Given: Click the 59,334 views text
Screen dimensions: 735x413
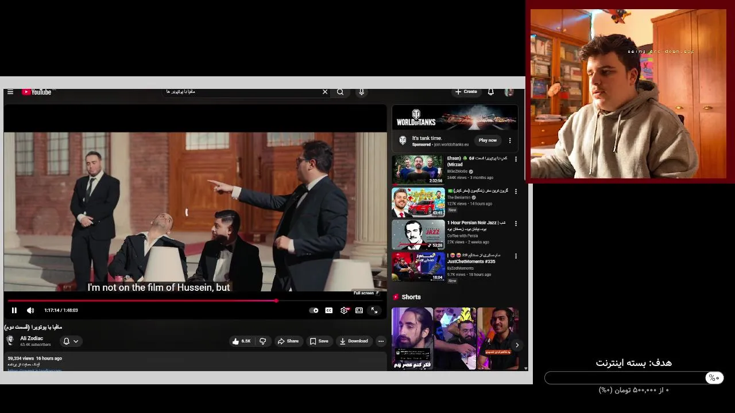Looking at the screenshot, I should pyautogui.click(x=21, y=359).
